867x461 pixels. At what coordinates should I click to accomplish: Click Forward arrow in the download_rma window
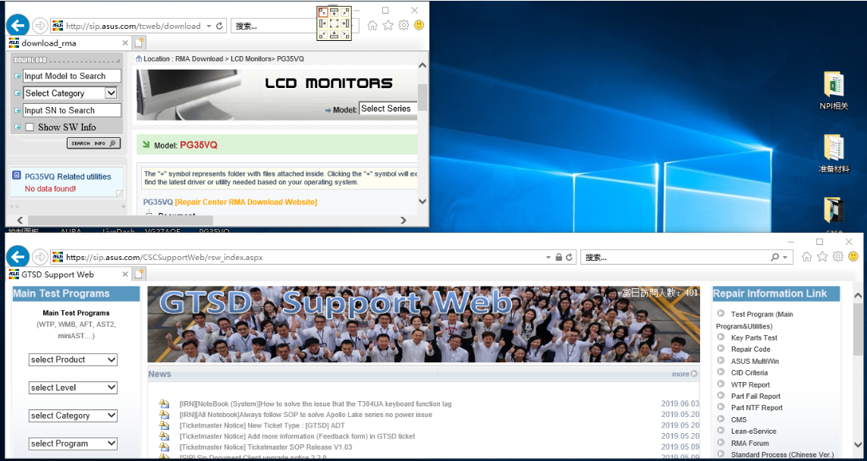[x=40, y=26]
